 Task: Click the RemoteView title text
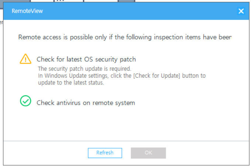point(27,11)
